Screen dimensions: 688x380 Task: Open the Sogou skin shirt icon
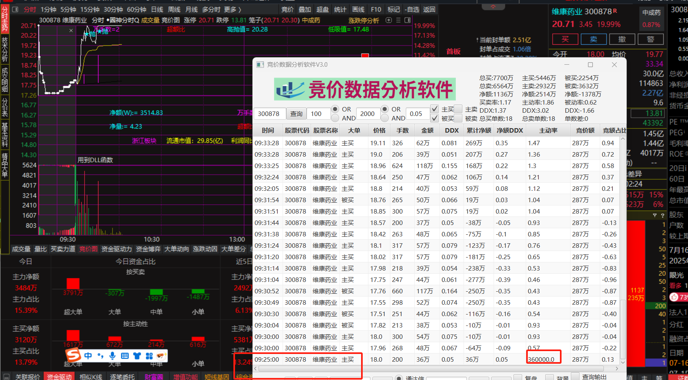(x=137, y=356)
